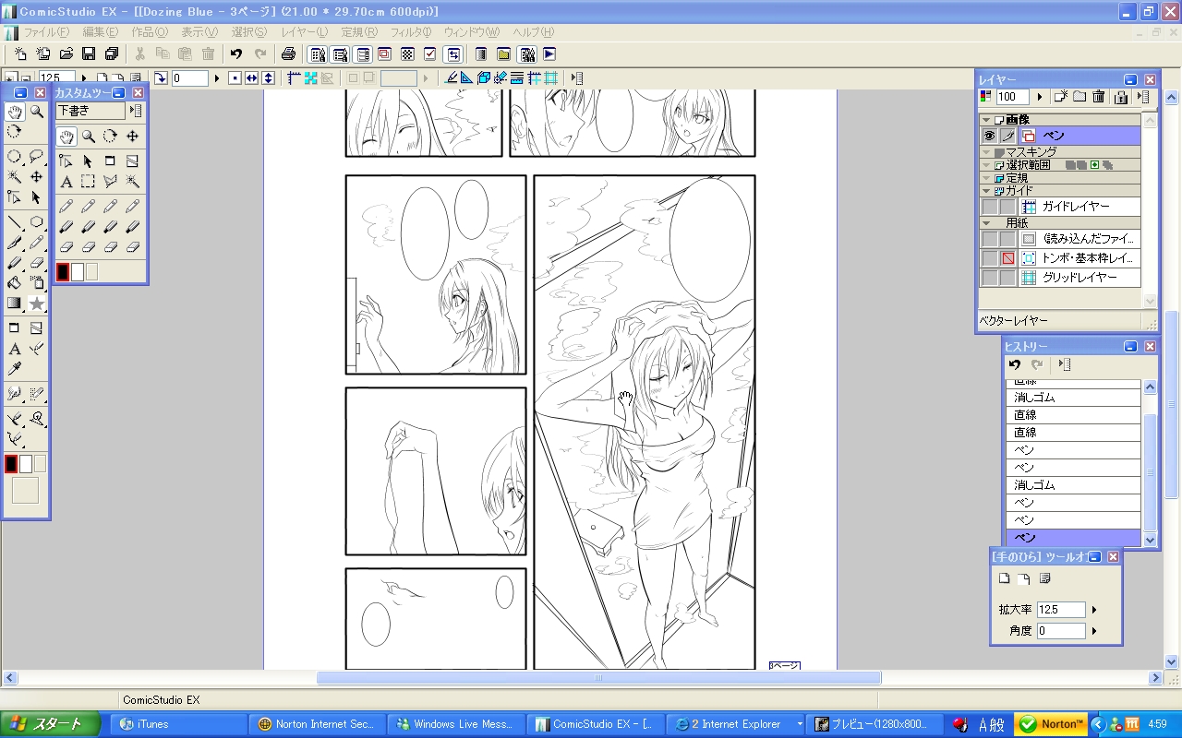Image resolution: width=1182 pixels, height=738 pixels.
Task: Click the new layer folder icon in Layer panel
Action: point(1079,97)
